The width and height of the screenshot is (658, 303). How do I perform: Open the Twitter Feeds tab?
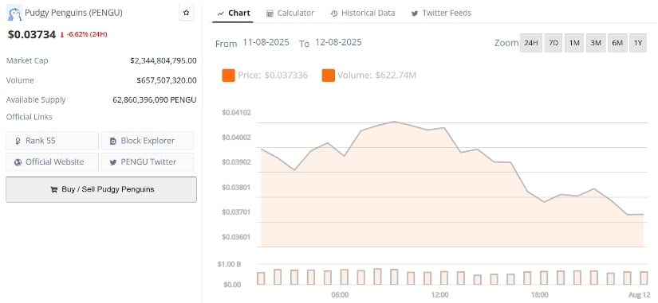(x=441, y=14)
